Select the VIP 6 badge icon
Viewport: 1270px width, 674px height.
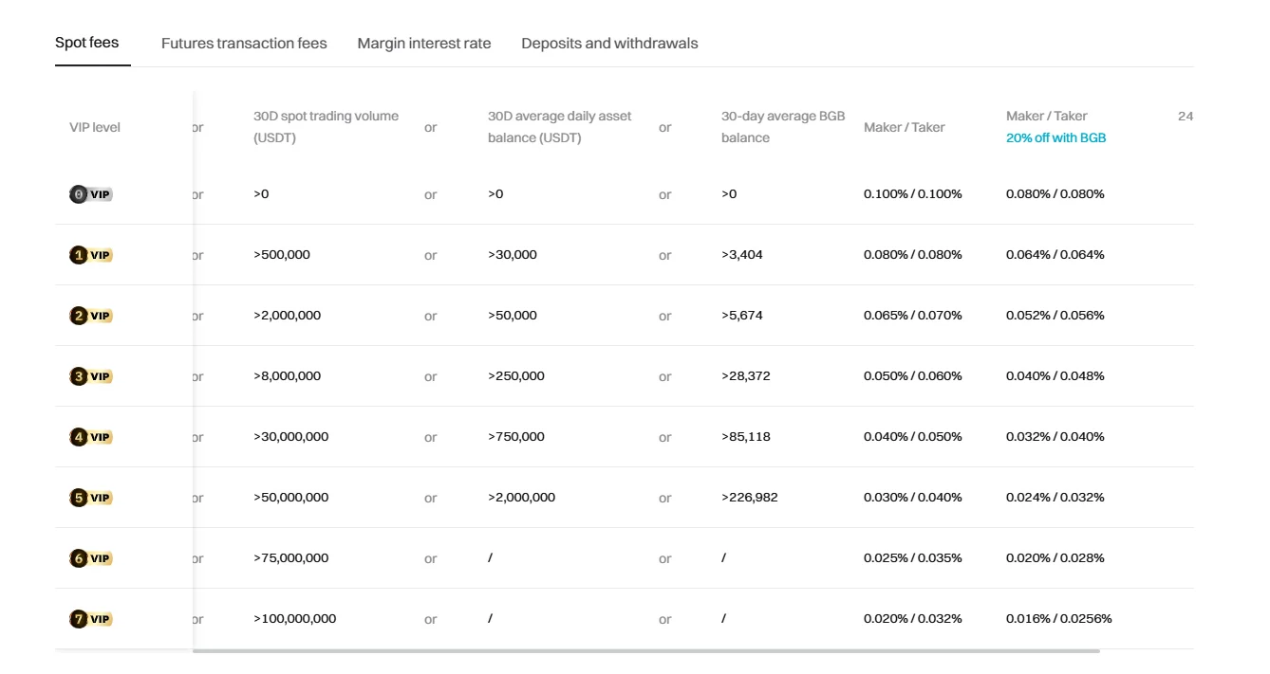click(x=90, y=557)
